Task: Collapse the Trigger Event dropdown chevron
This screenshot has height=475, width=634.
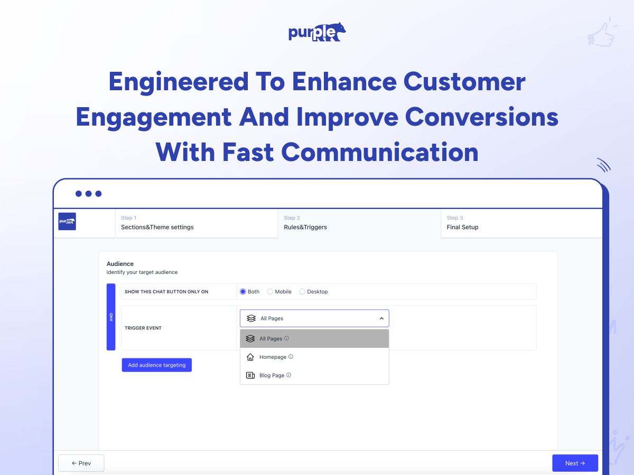Action: pyautogui.click(x=381, y=318)
